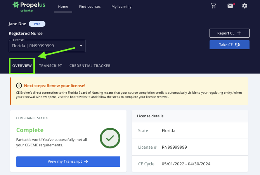
Task: Open the shopping cart icon
Action: click(213, 6)
